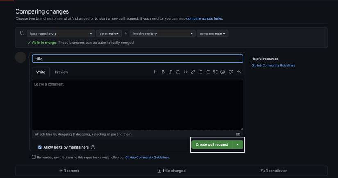338x178 pixels.
Task: Insert a saved reply
Action: click(x=239, y=72)
